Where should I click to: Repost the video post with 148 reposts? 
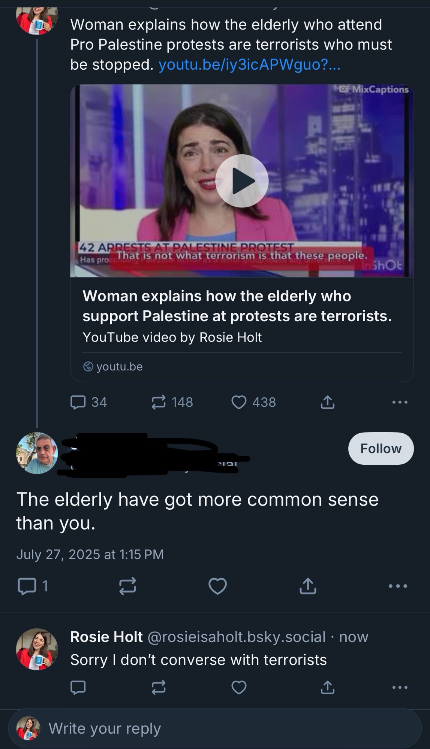click(x=159, y=402)
